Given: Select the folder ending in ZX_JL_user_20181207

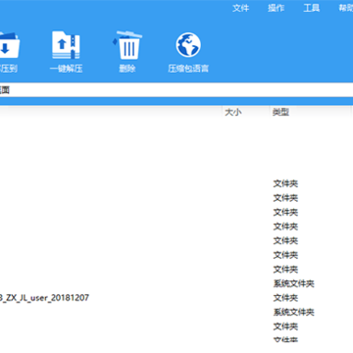Looking at the screenshot, I should click(44, 298).
